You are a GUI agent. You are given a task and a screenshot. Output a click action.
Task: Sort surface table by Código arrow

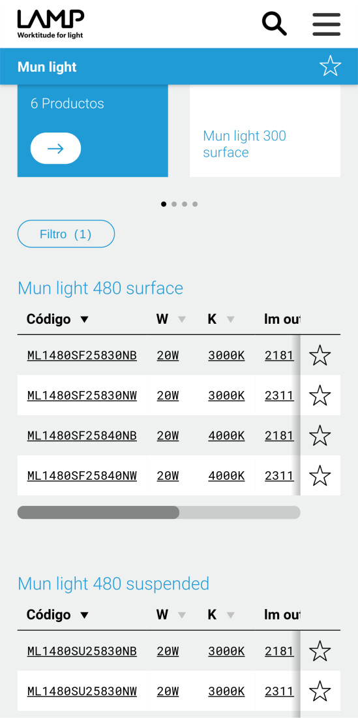(84, 320)
